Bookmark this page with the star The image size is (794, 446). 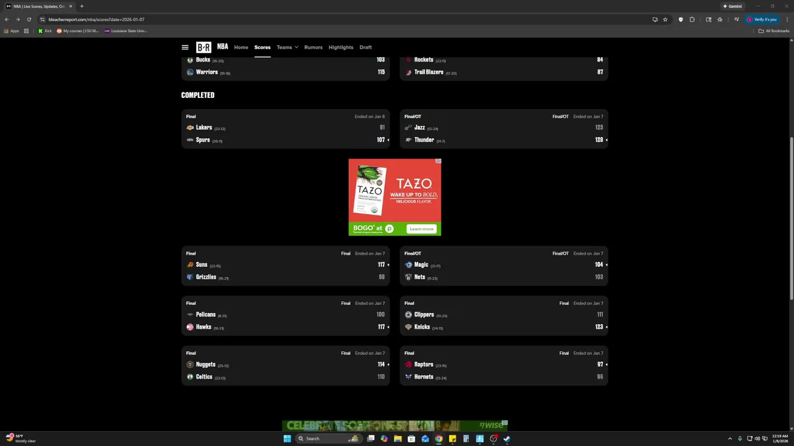coord(665,19)
